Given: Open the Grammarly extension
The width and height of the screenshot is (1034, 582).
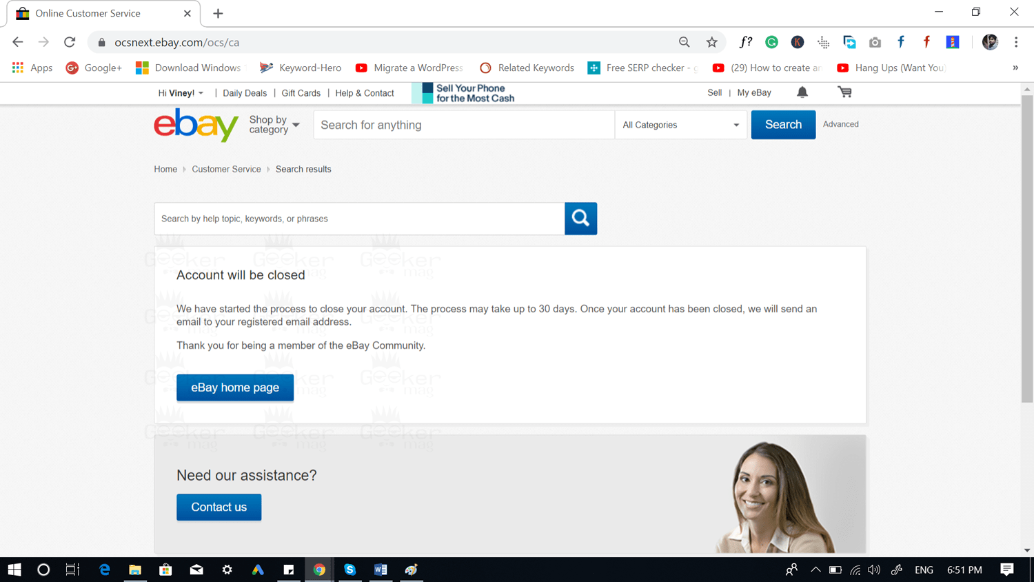Looking at the screenshot, I should 771,42.
